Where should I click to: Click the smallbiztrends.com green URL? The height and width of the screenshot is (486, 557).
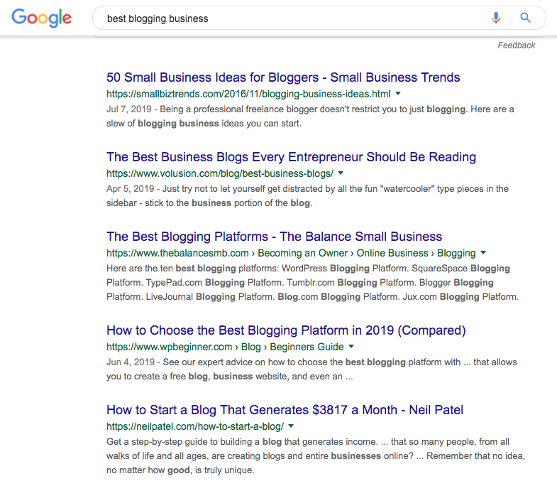click(x=248, y=94)
